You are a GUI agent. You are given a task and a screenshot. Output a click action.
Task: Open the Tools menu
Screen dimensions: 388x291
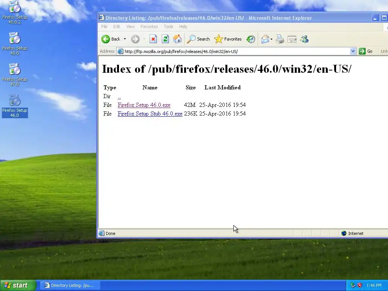click(x=168, y=27)
